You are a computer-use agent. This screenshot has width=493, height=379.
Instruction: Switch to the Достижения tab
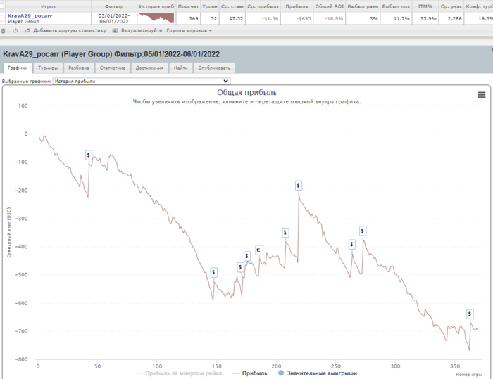click(x=149, y=68)
